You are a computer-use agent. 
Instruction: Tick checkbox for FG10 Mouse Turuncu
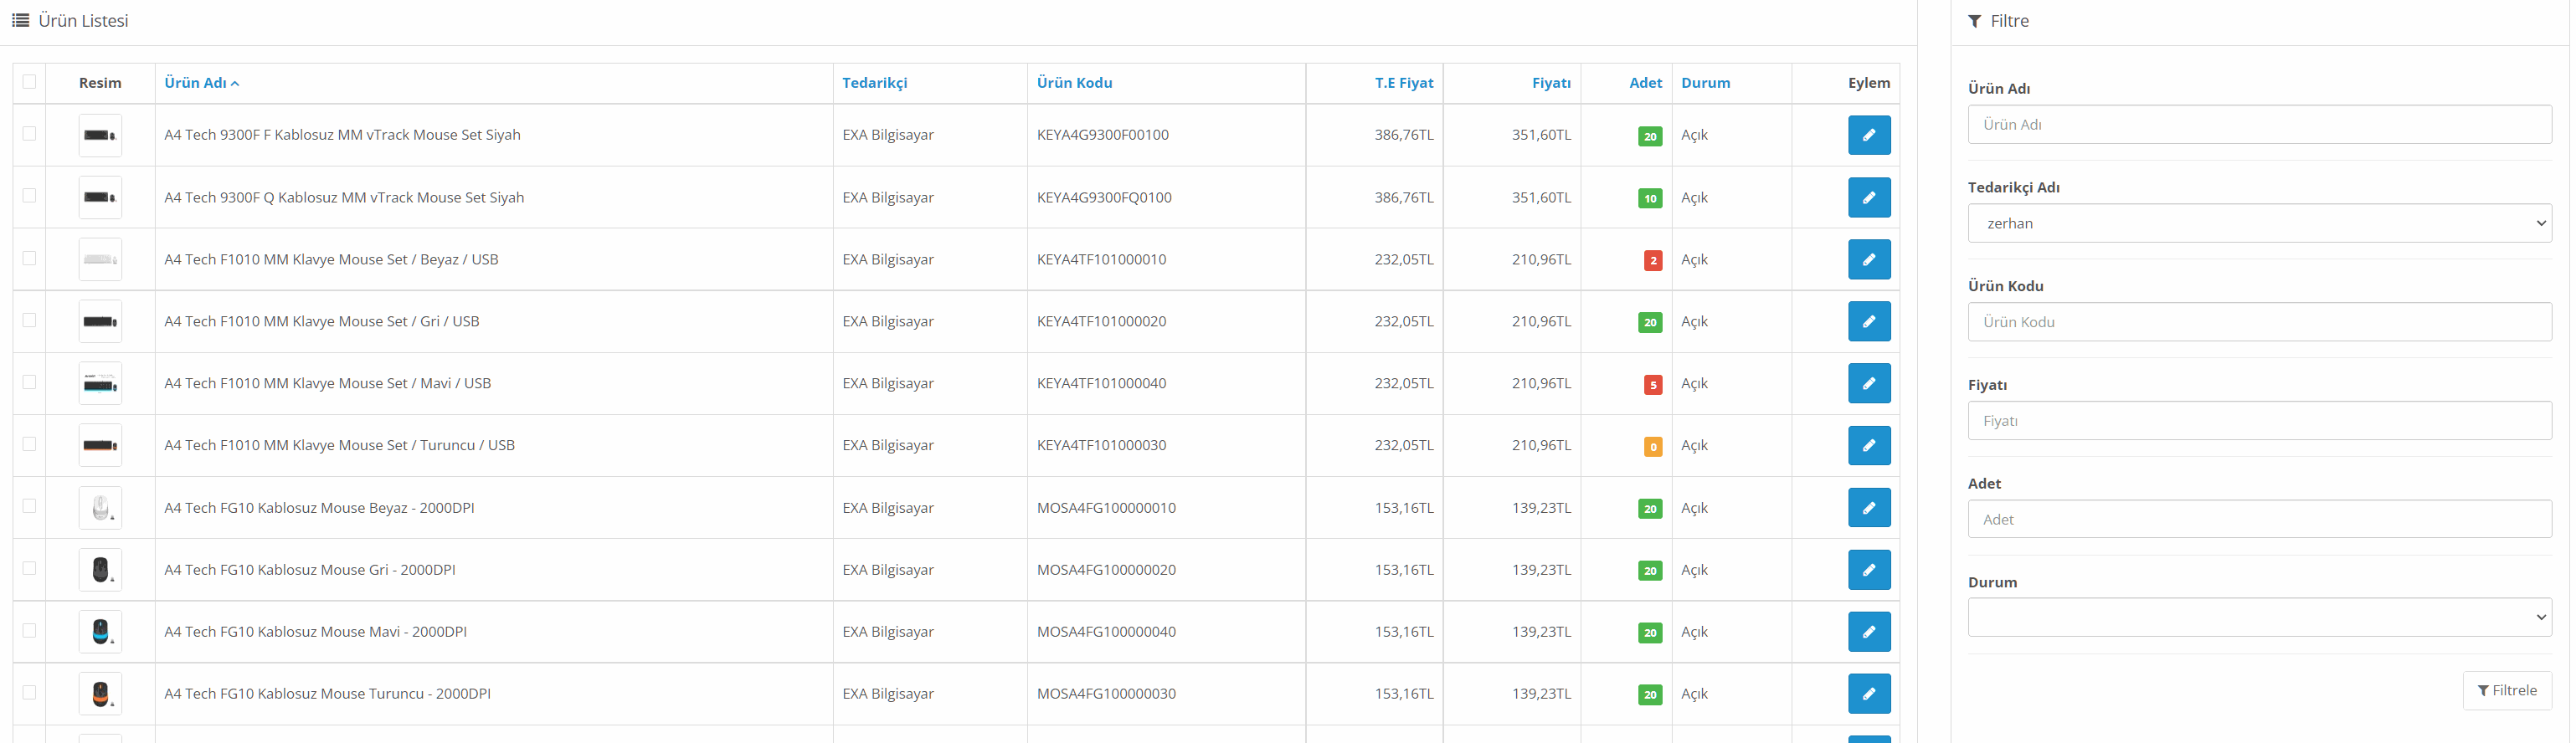pos(29,692)
